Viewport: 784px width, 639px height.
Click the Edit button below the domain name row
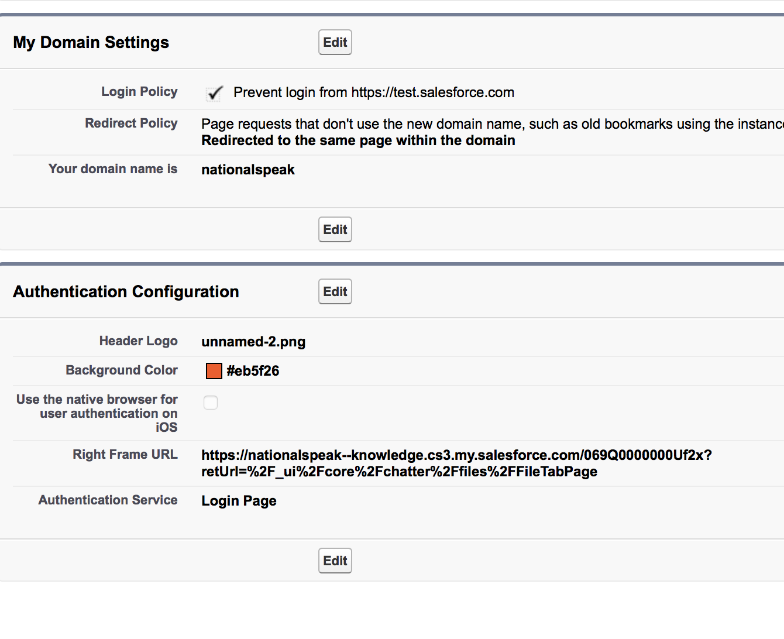[335, 229]
